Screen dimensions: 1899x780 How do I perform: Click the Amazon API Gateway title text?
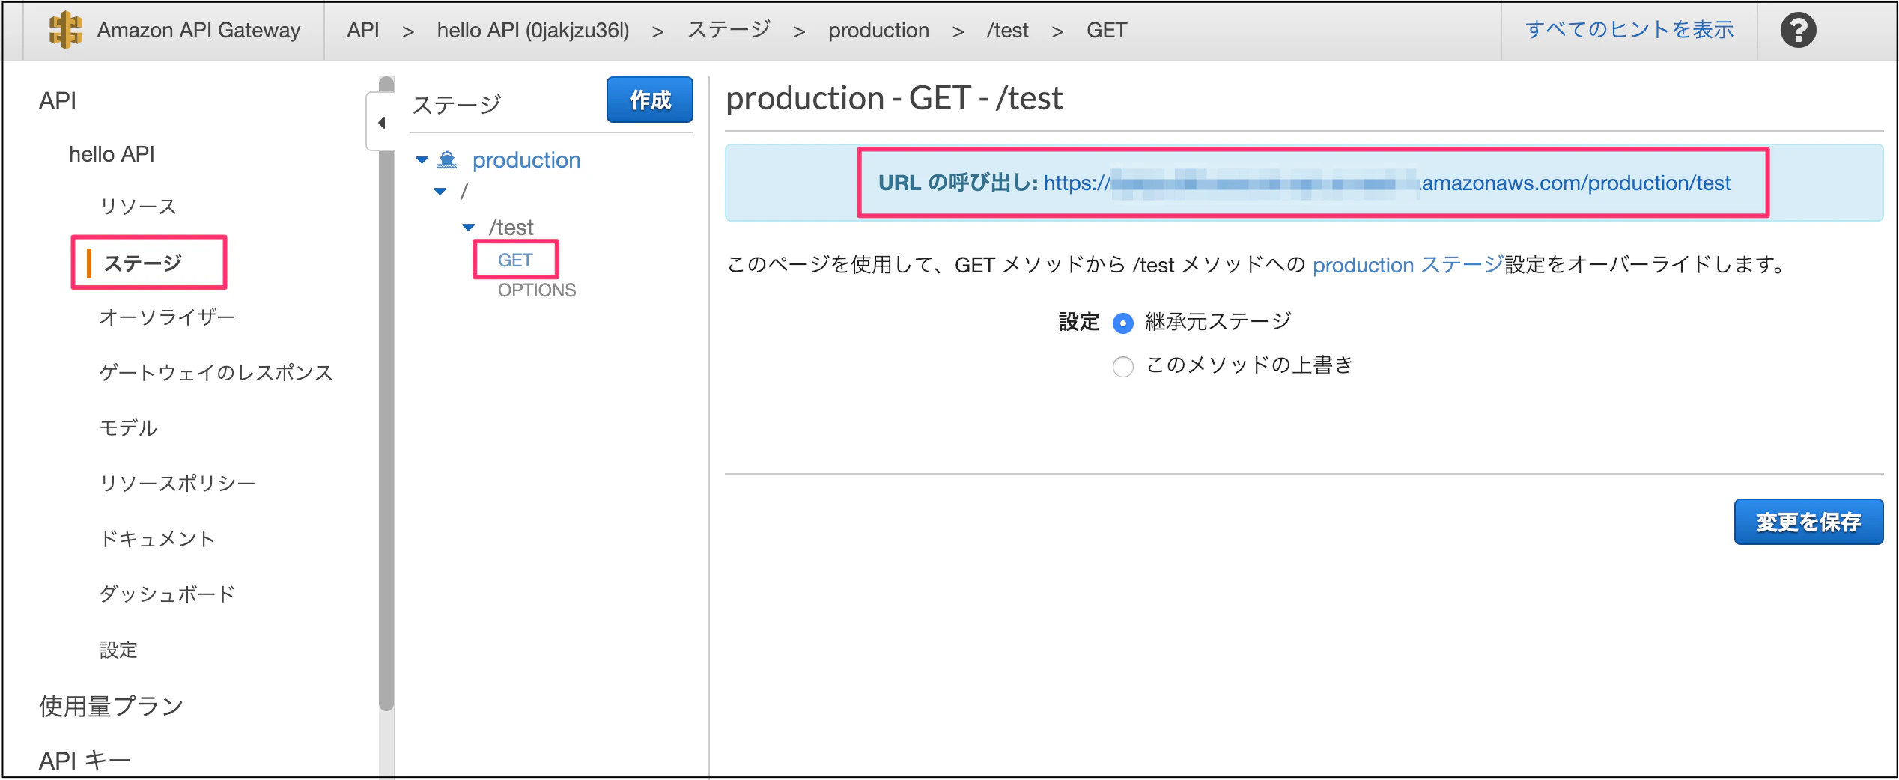point(198,30)
